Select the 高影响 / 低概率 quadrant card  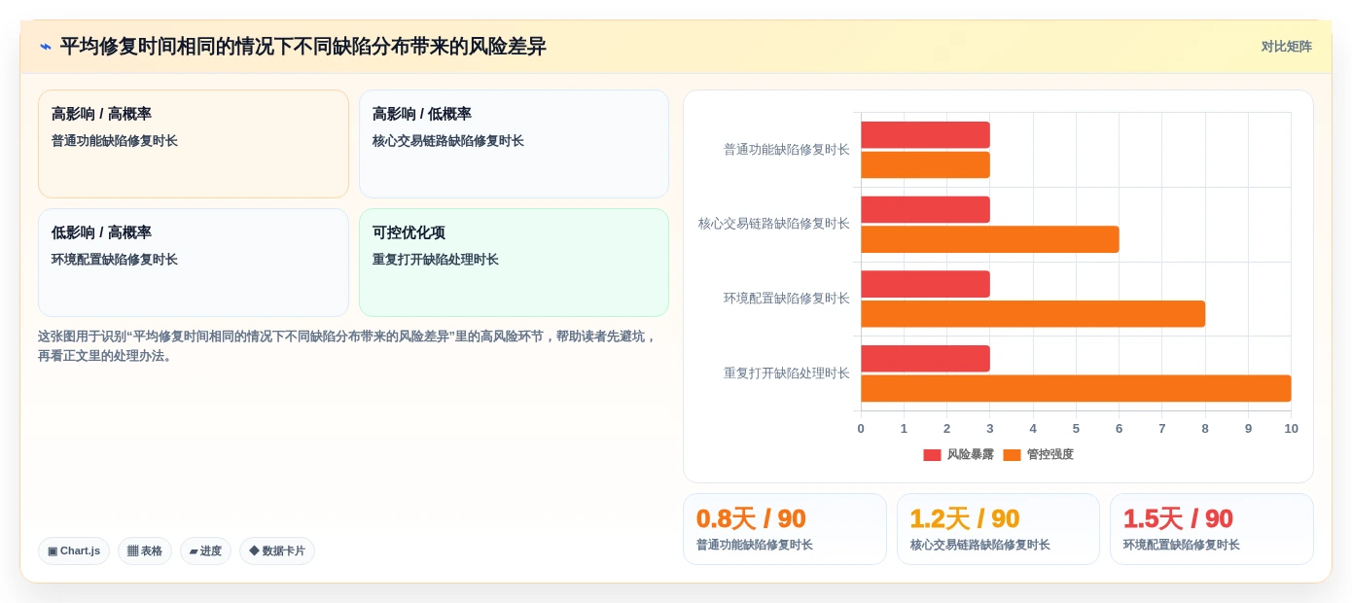tap(514, 144)
